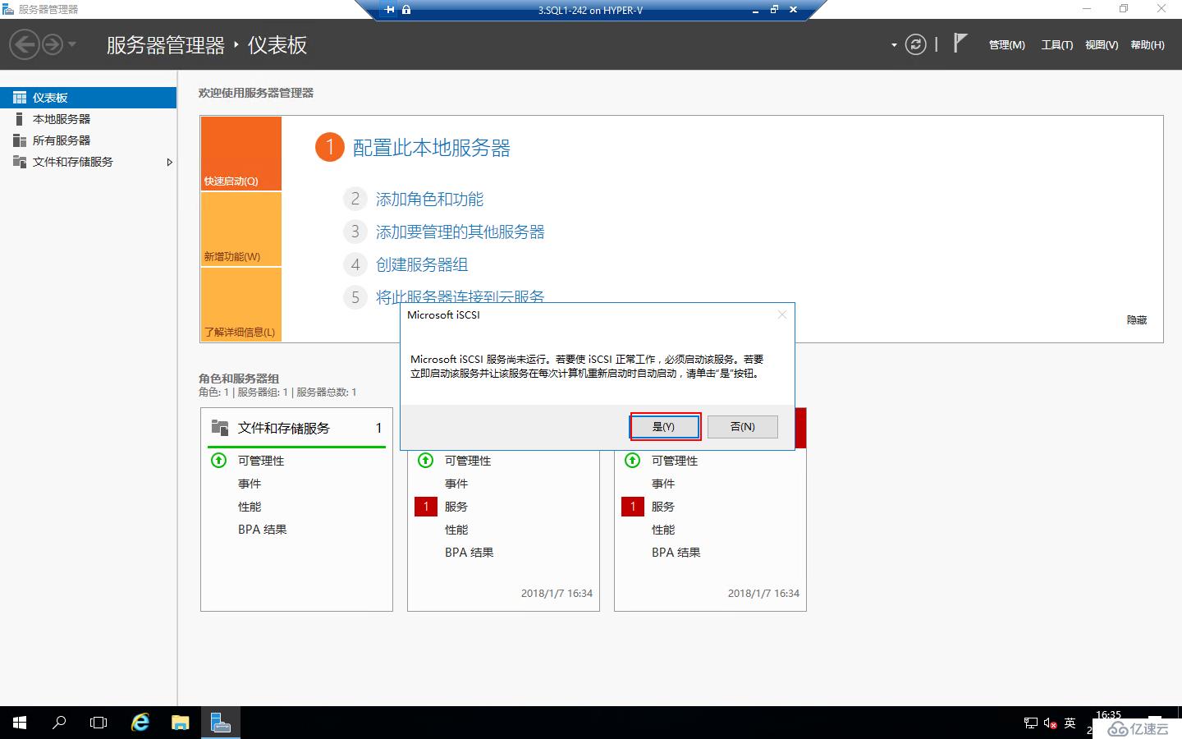Open the Windows Start menu
1182x739 pixels.
click(x=20, y=723)
